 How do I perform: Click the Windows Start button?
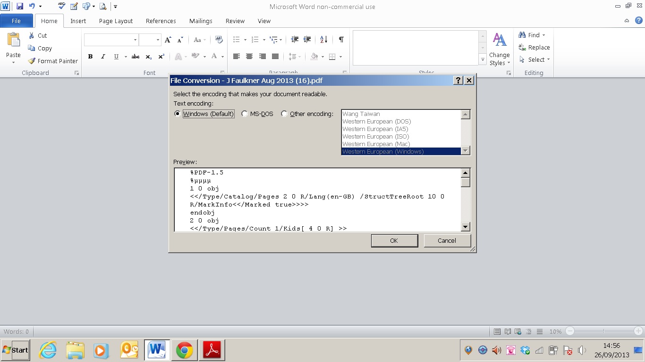pyautogui.click(x=16, y=350)
